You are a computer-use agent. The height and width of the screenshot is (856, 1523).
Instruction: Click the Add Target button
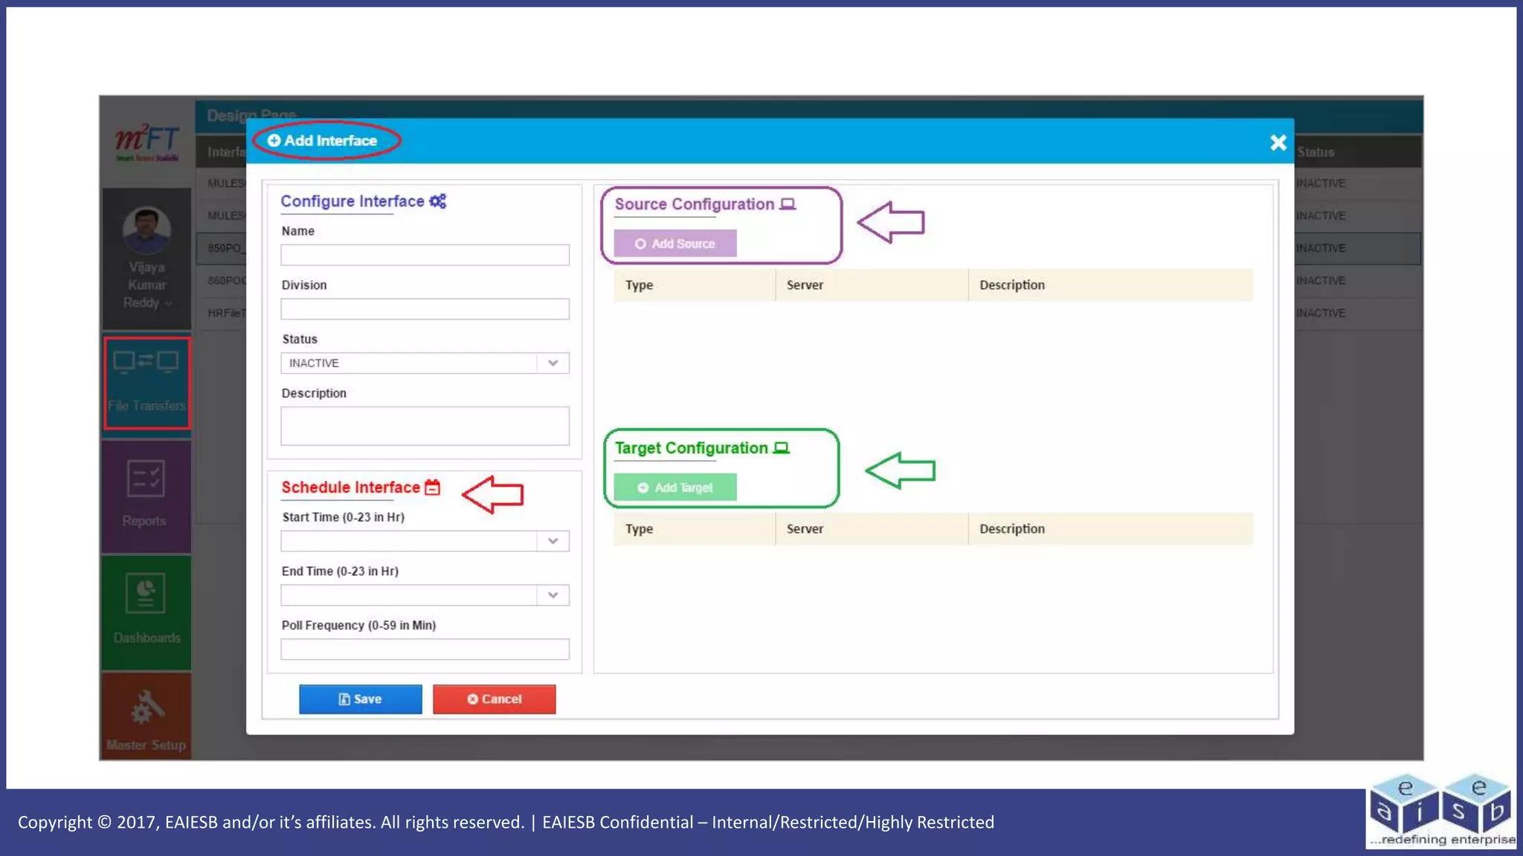pyautogui.click(x=674, y=487)
